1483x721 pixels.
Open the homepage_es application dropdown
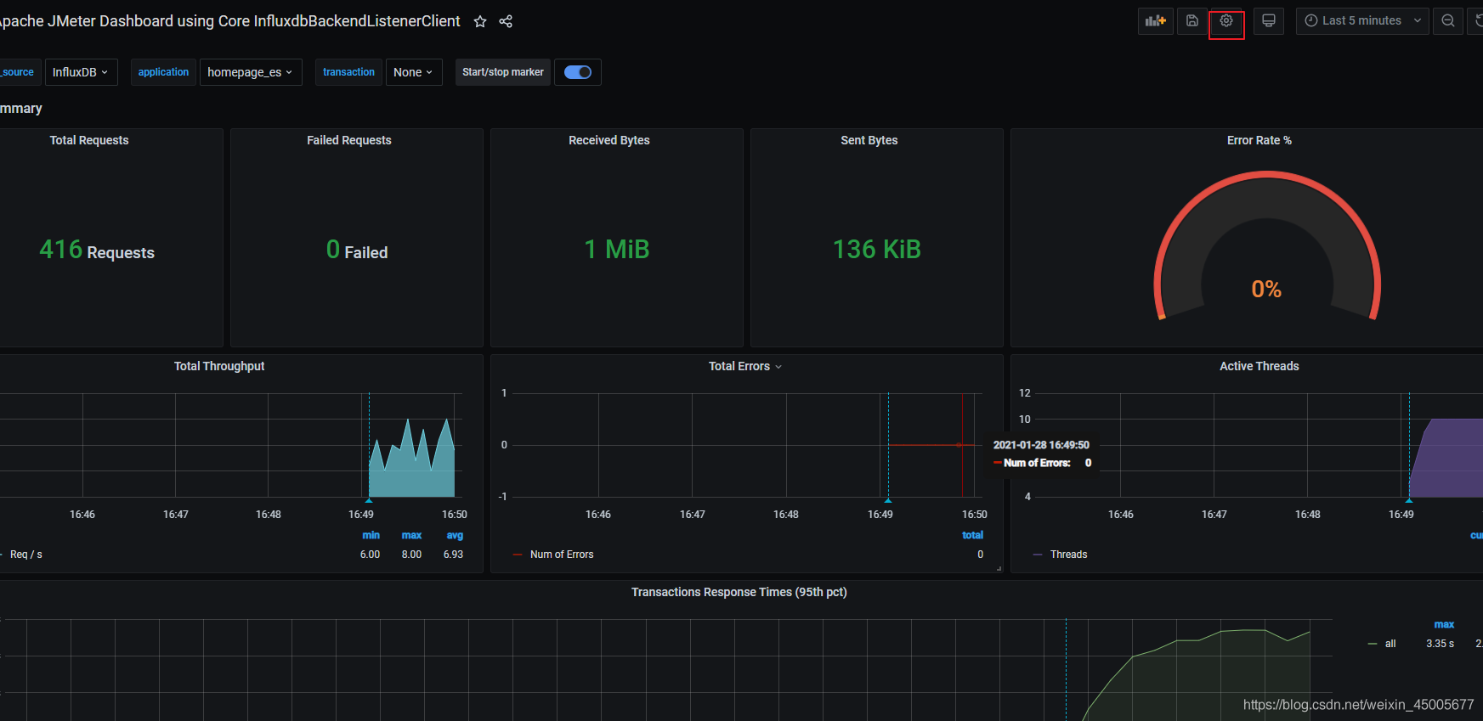point(251,72)
